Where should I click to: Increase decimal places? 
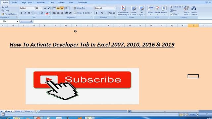[x=110, y=13]
